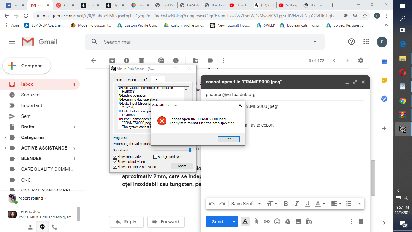Screen dimensions: 412x232
Task: Open text alignment dropdown
Action: click(x=336, y=204)
